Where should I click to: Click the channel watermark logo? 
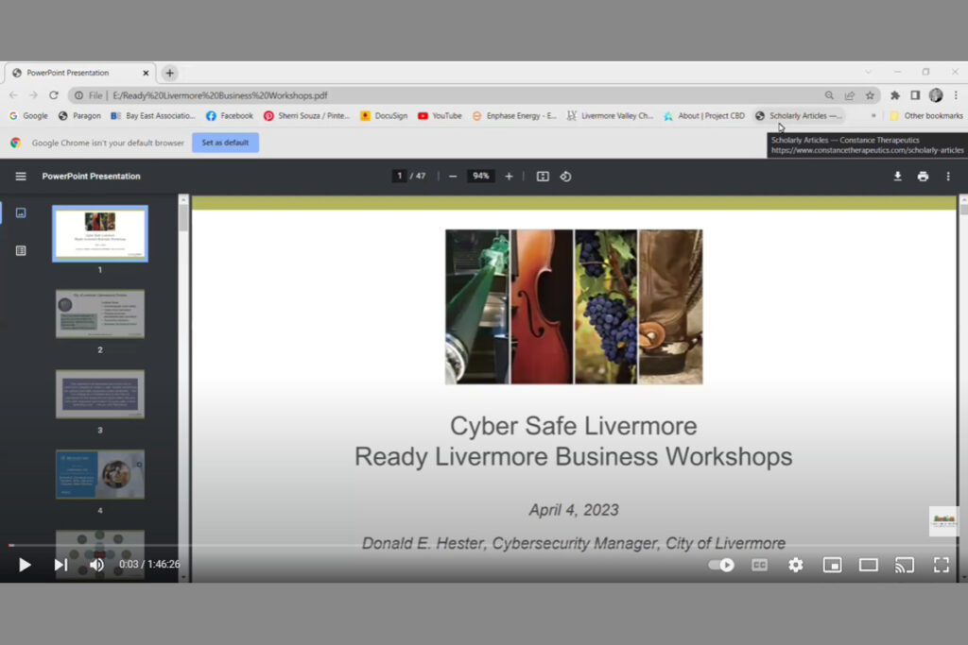pos(944,520)
